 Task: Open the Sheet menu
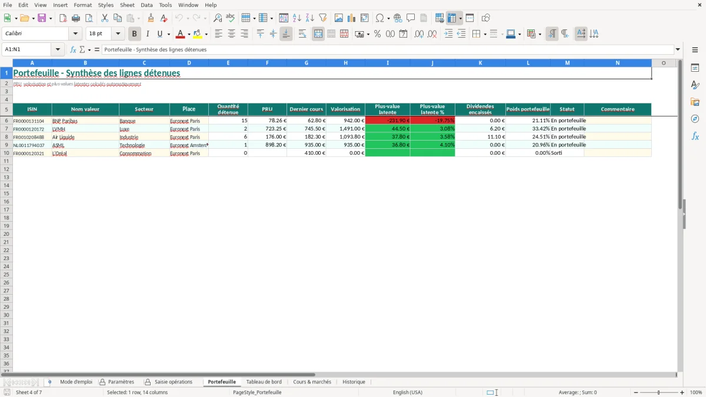click(127, 5)
